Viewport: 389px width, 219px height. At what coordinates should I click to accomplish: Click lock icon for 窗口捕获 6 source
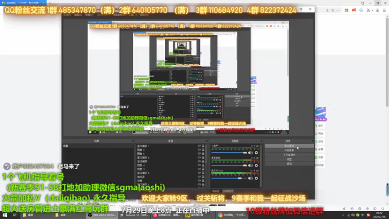203,157
